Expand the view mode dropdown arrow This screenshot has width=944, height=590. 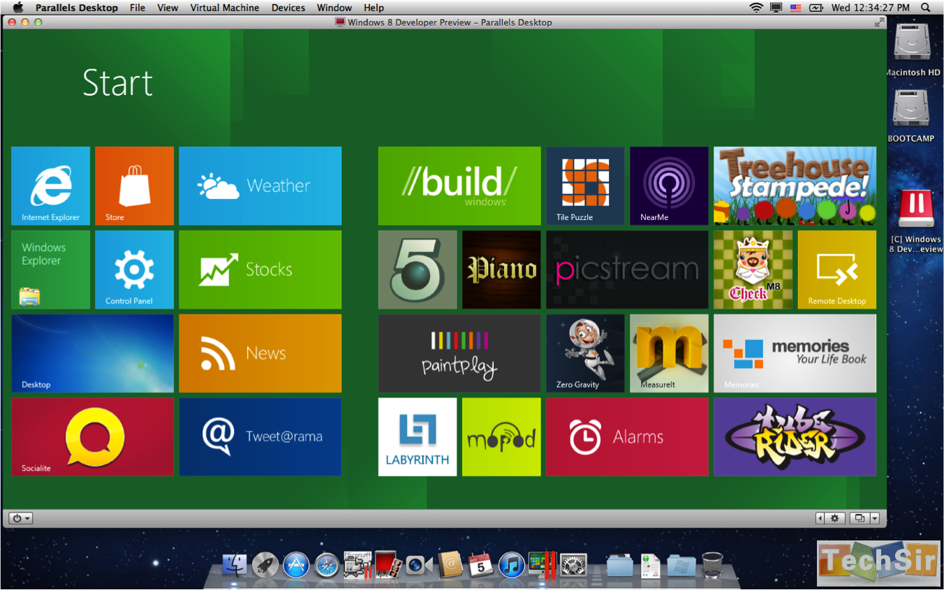click(x=874, y=518)
